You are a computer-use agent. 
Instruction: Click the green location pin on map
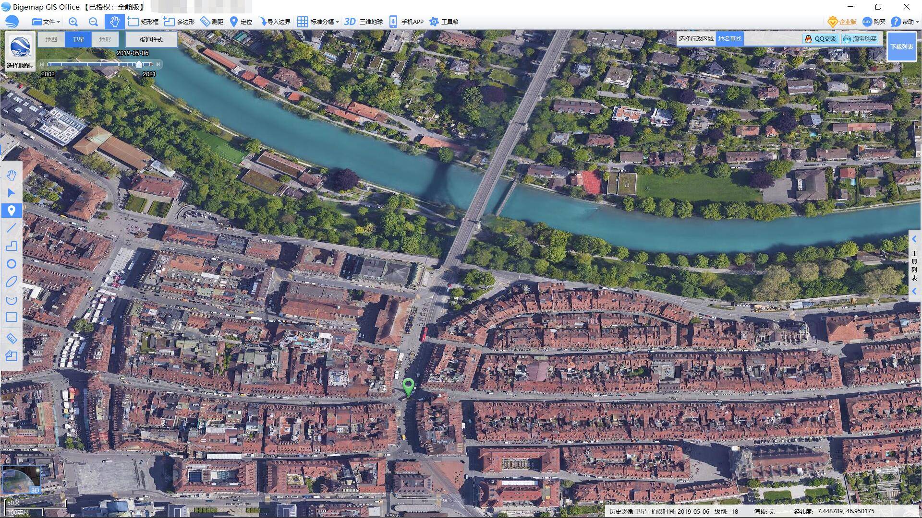(408, 387)
